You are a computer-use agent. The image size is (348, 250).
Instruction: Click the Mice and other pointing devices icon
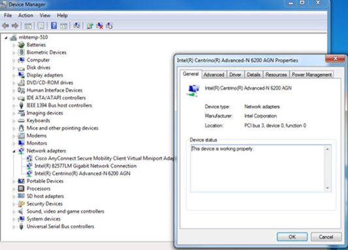click(x=22, y=128)
